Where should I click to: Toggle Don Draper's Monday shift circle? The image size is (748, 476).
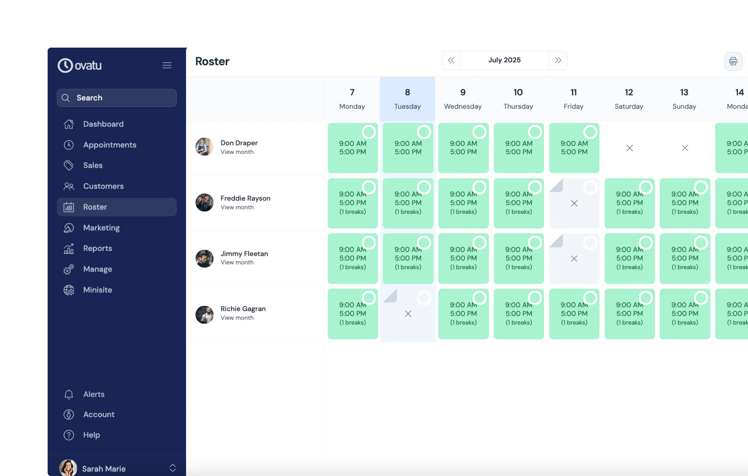(x=369, y=132)
